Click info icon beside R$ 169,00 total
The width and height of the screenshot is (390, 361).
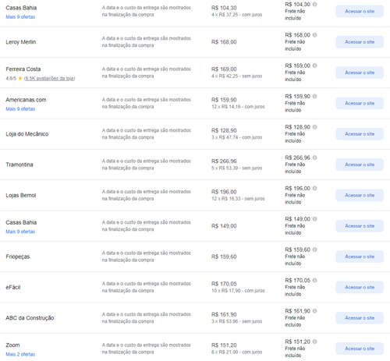point(314,65)
